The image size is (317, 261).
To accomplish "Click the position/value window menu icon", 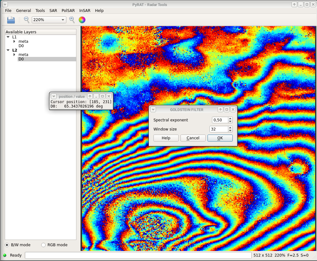I will tap(53, 96).
